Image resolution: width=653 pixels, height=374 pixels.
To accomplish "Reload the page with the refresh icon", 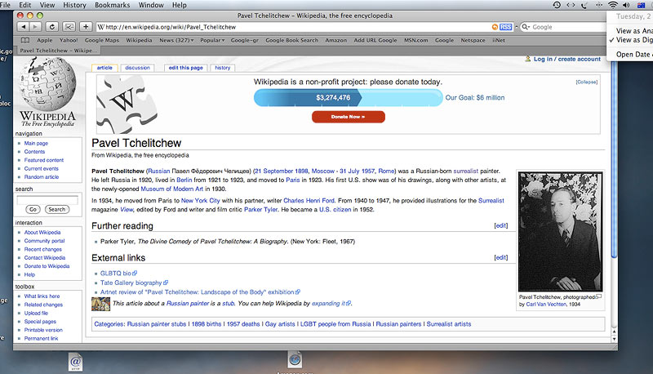I will pos(51,27).
